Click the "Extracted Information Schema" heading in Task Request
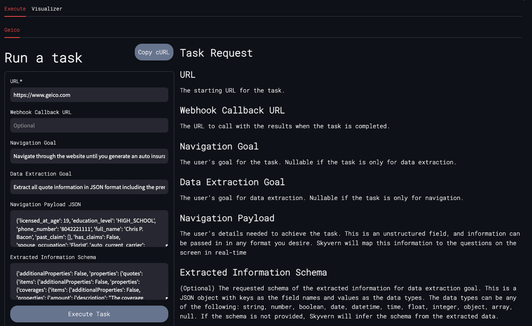The image size is (532, 326). tap(253, 272)
